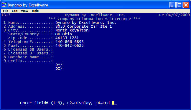Click the F2=Display function key link
Screen dimensions: 191x110
[79, 103]
